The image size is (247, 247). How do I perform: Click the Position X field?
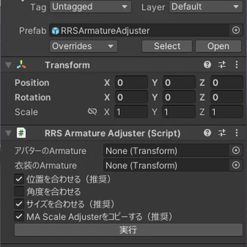click(131, 83)
